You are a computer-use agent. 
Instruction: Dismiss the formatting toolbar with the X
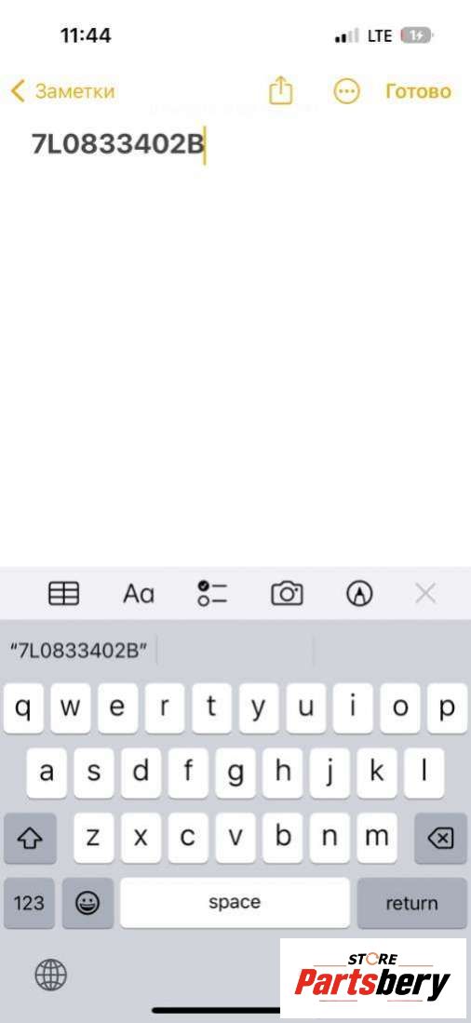point(425,593)
